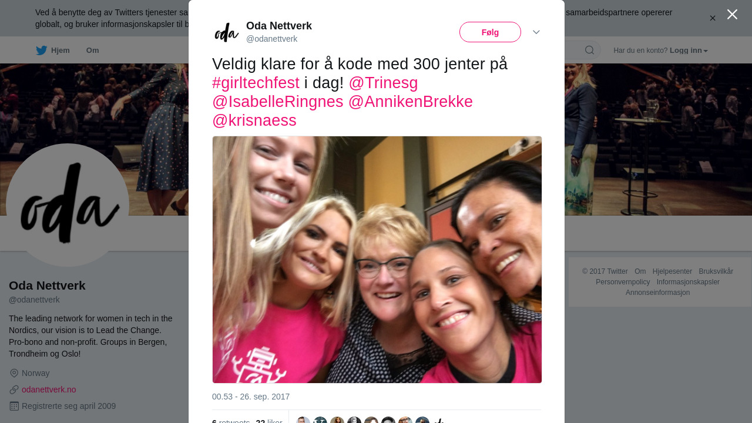The height and width of the screenshot is (423, 752).
Task: Open Hjelpesenter footer link
Action: pos(672,271)
